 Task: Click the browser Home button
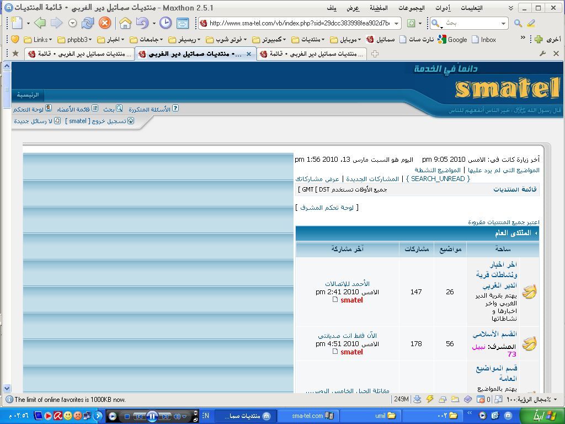pos(125,23)
